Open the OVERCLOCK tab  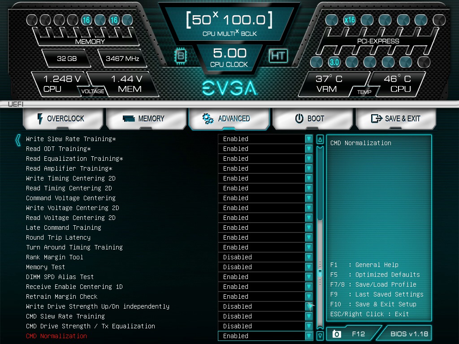coord(63,118)
